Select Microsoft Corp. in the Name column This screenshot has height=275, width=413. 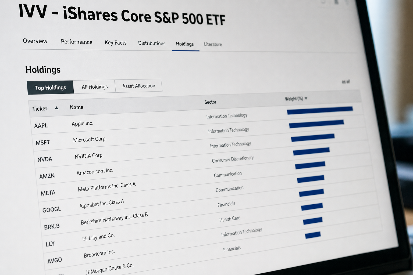tap(90, 140)
